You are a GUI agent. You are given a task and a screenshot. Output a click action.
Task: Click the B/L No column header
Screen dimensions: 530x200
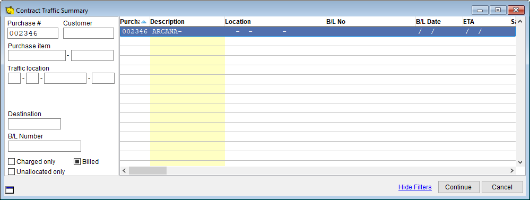coord(370,22)
